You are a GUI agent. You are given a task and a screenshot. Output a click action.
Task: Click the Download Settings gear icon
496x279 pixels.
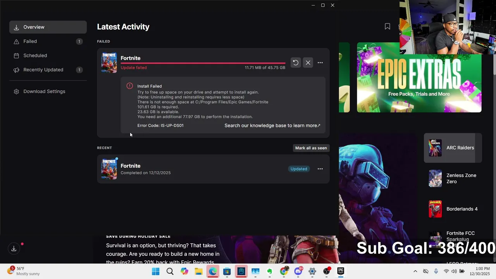coord(16,91)
